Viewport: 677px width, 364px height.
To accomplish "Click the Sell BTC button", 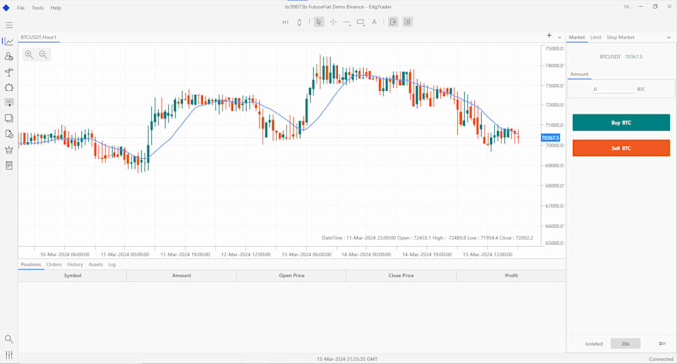I will coord(621,148).
